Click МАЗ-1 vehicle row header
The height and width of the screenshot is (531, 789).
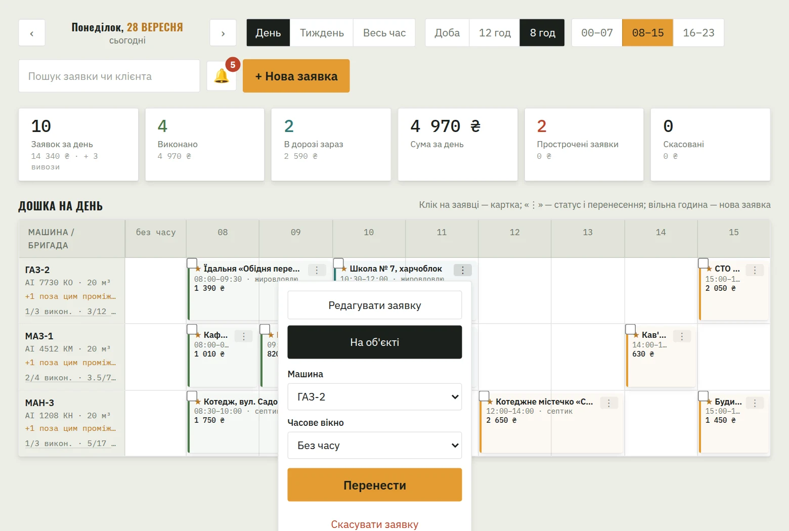tap(72, 357)
